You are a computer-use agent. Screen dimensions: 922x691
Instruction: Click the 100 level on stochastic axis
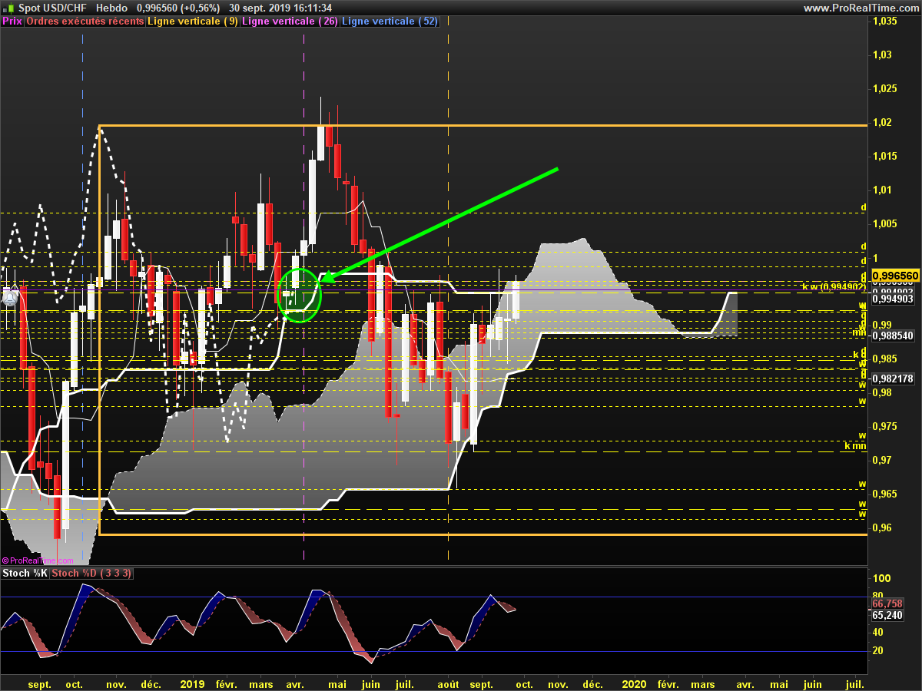(x=881, y=578)
